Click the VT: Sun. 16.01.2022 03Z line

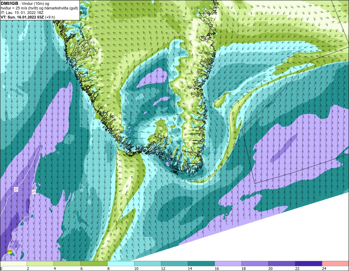coord(28,17)
